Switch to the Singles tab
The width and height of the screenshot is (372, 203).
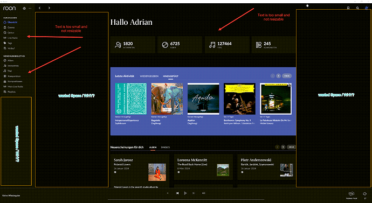tap(166, 148)
